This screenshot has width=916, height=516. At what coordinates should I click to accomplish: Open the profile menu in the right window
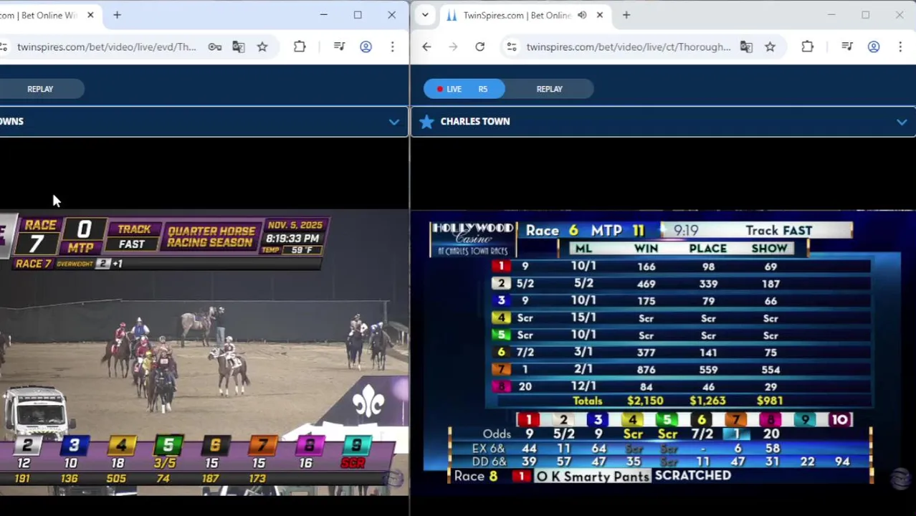click(873, 47)
